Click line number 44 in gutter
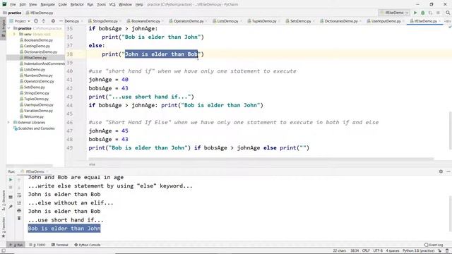The image size is (452, 254). (x=69, y=105)
